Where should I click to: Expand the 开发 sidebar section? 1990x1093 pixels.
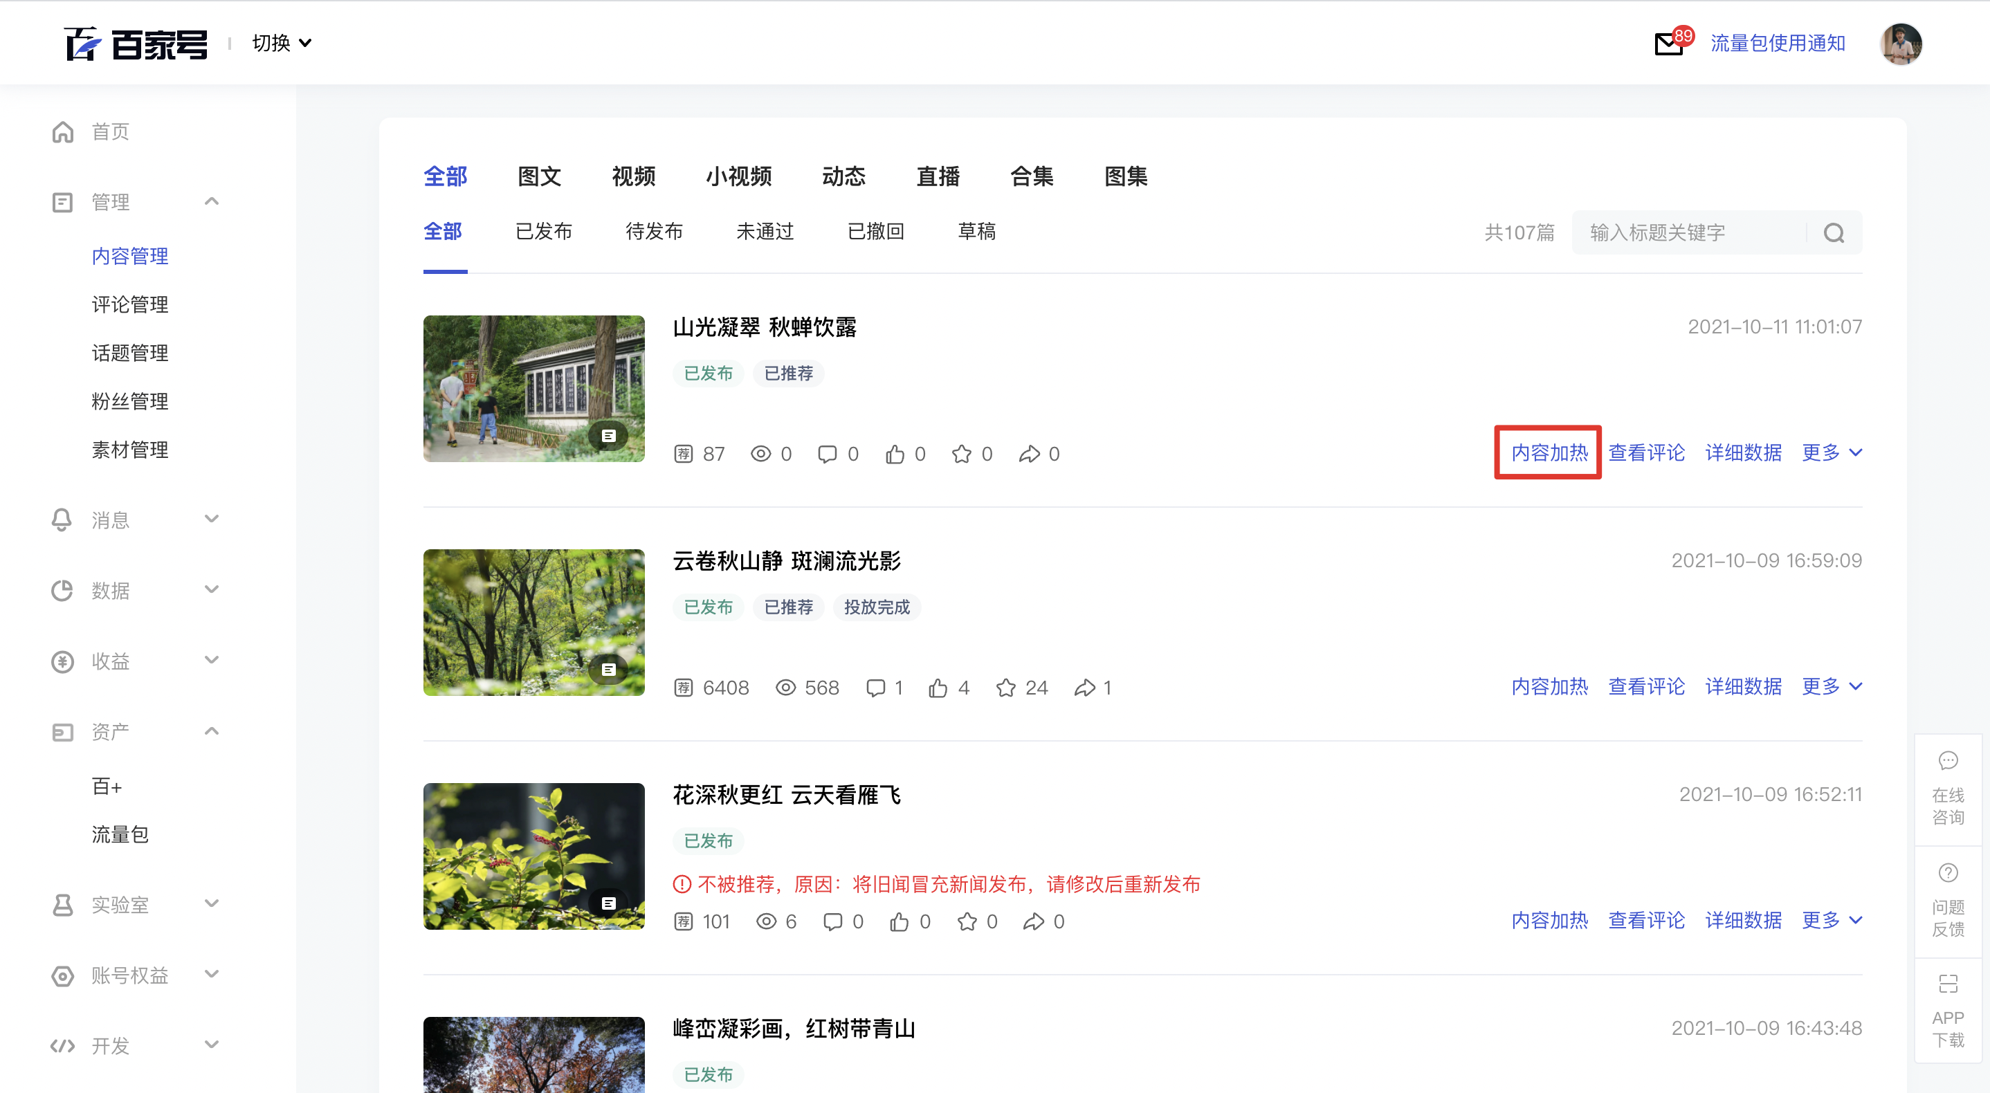point(212,1045)
